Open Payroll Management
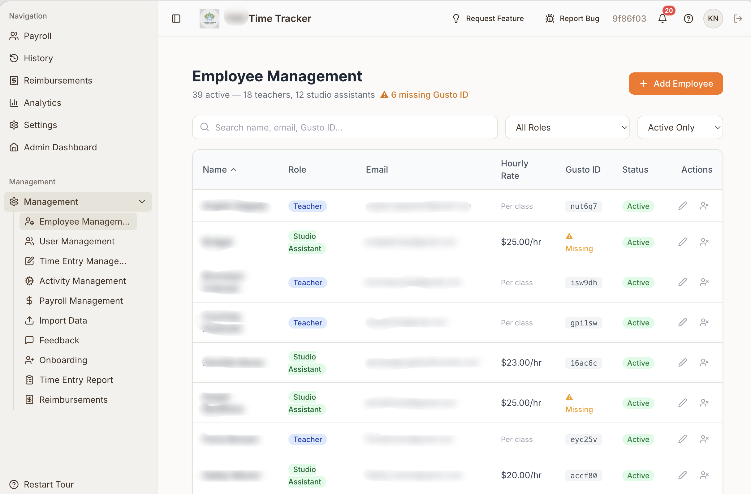The image size is (751, 494). (74, 301)
